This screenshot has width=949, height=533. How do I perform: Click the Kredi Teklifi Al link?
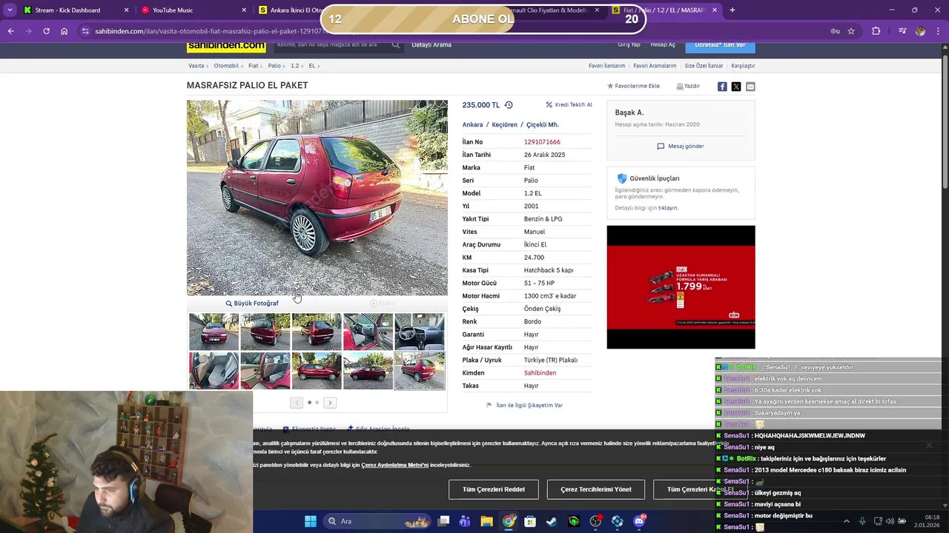(x=569, y=105)
